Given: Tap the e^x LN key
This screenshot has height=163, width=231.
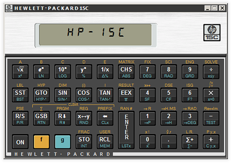Looking at the screenshot, I should point(41,72).
